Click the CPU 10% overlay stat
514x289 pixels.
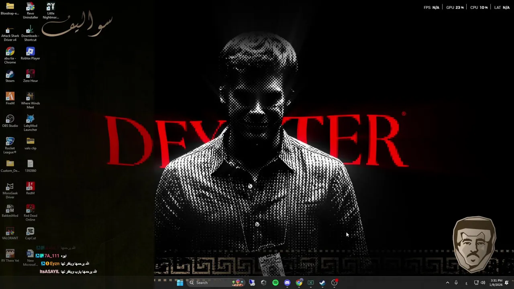tap(479, 7)
